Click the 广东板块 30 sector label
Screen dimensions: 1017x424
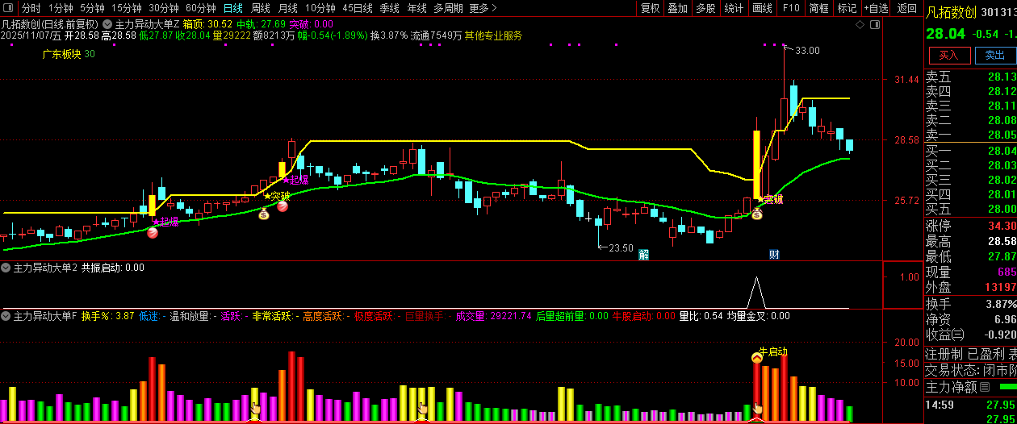click(x=69, y=54)
